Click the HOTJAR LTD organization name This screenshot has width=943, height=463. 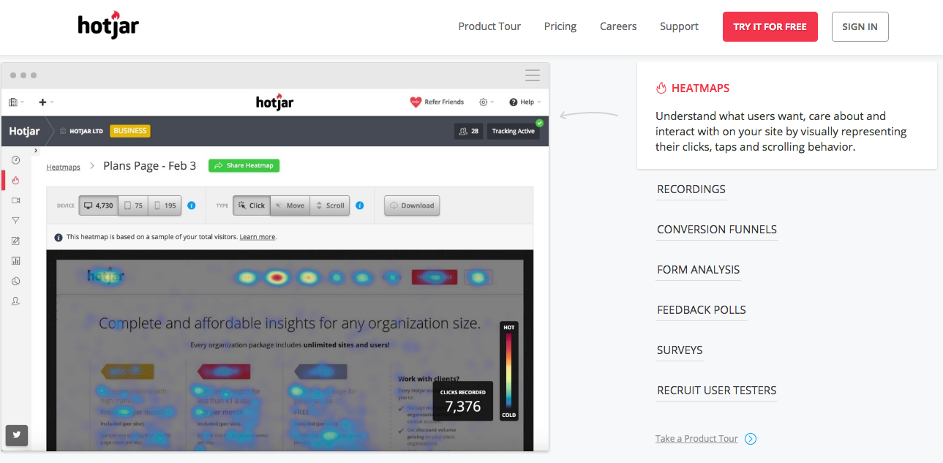86,132
